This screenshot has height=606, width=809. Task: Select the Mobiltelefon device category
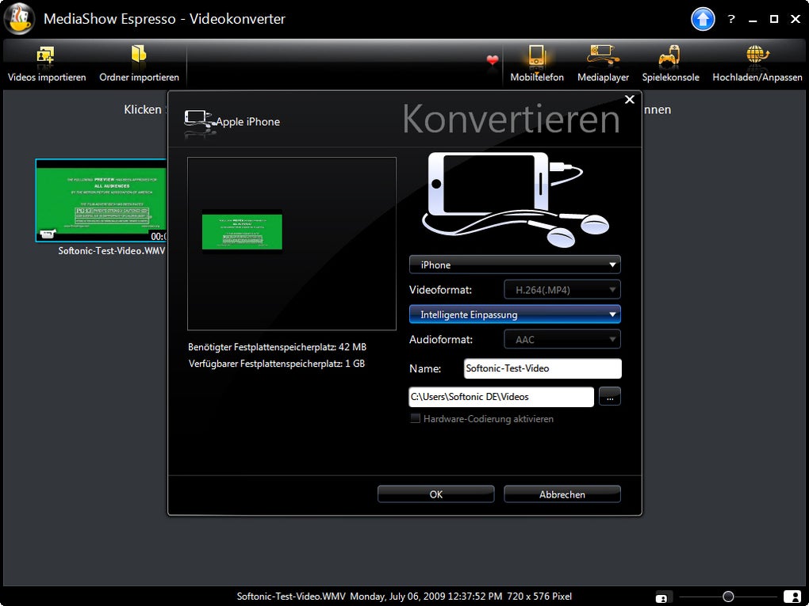coord(537,64)
